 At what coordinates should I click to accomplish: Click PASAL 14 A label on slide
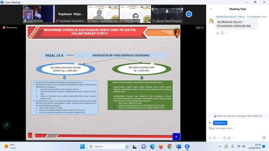pyautogui.click(x=54, y=55)
